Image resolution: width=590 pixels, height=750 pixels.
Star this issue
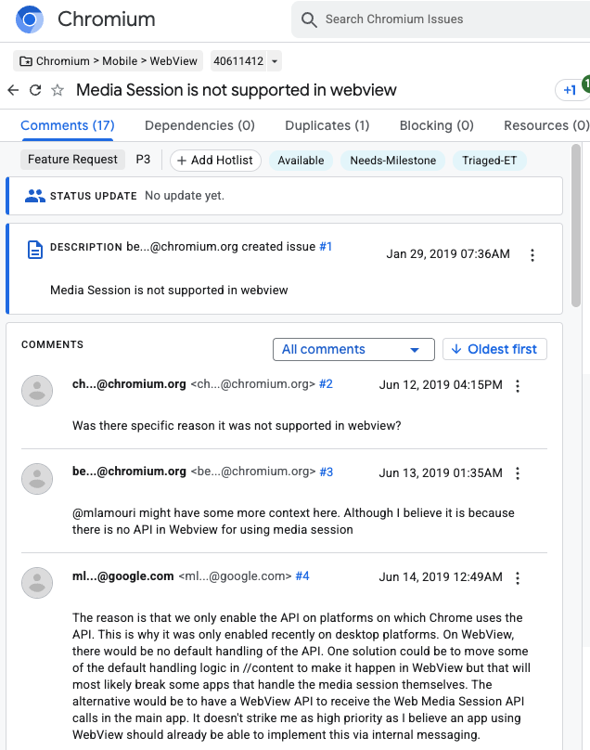(x=58, y=90)
